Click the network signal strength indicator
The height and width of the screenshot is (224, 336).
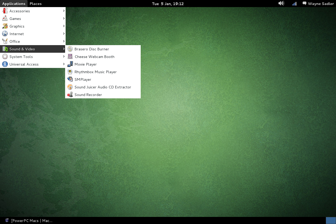click(294, 3)
